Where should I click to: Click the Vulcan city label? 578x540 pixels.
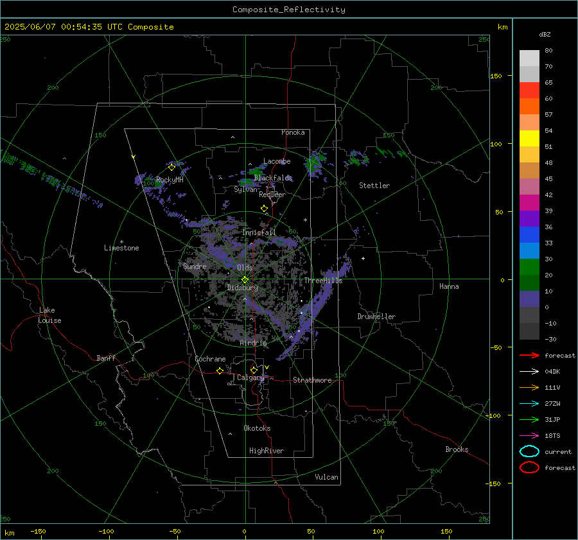(326, 477)
